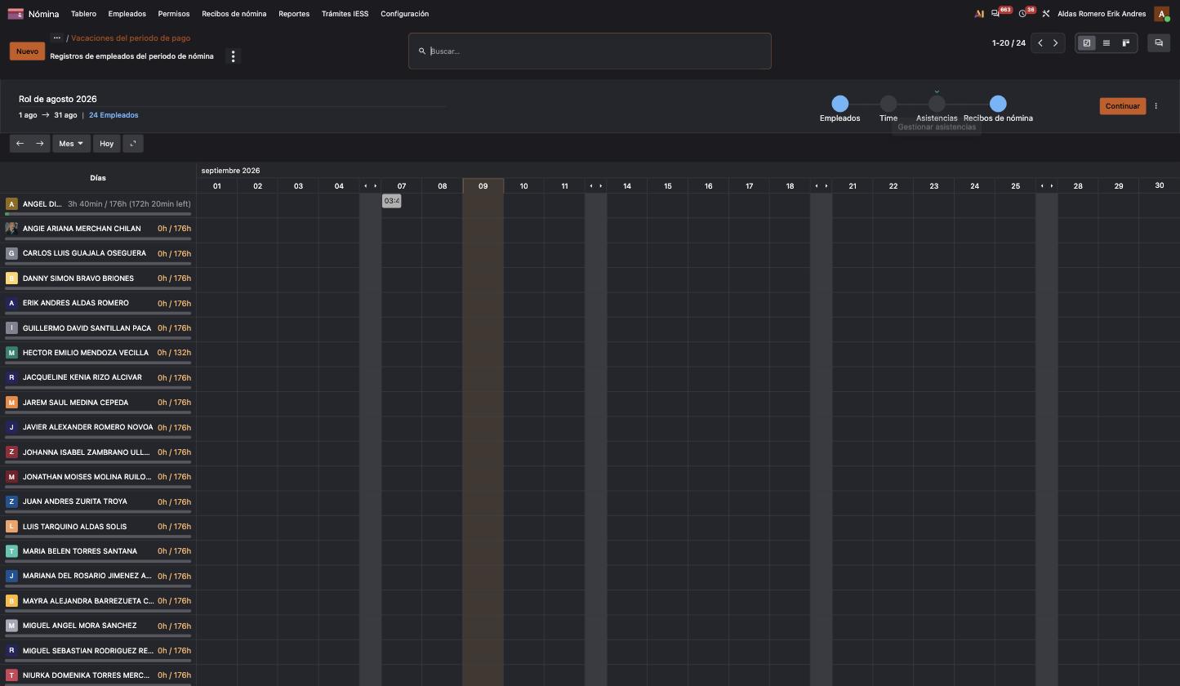Focus the Buscar search field
1180x686 pixels.
click(x=590, y=51)
